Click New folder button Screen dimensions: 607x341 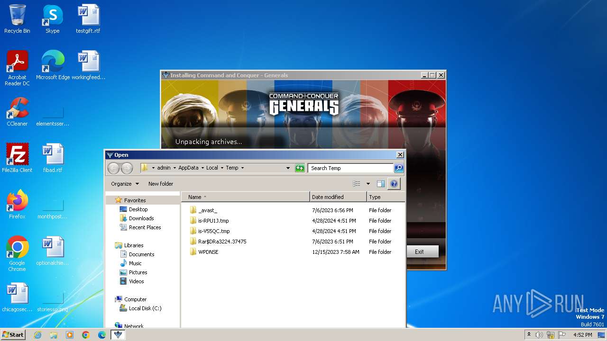coord(161,184)
